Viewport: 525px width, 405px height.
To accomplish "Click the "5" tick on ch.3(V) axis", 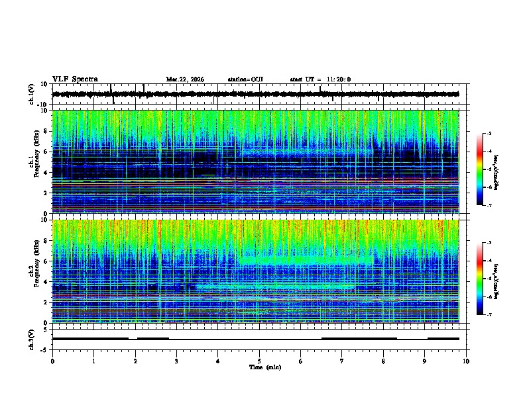I will pos(46,330).
